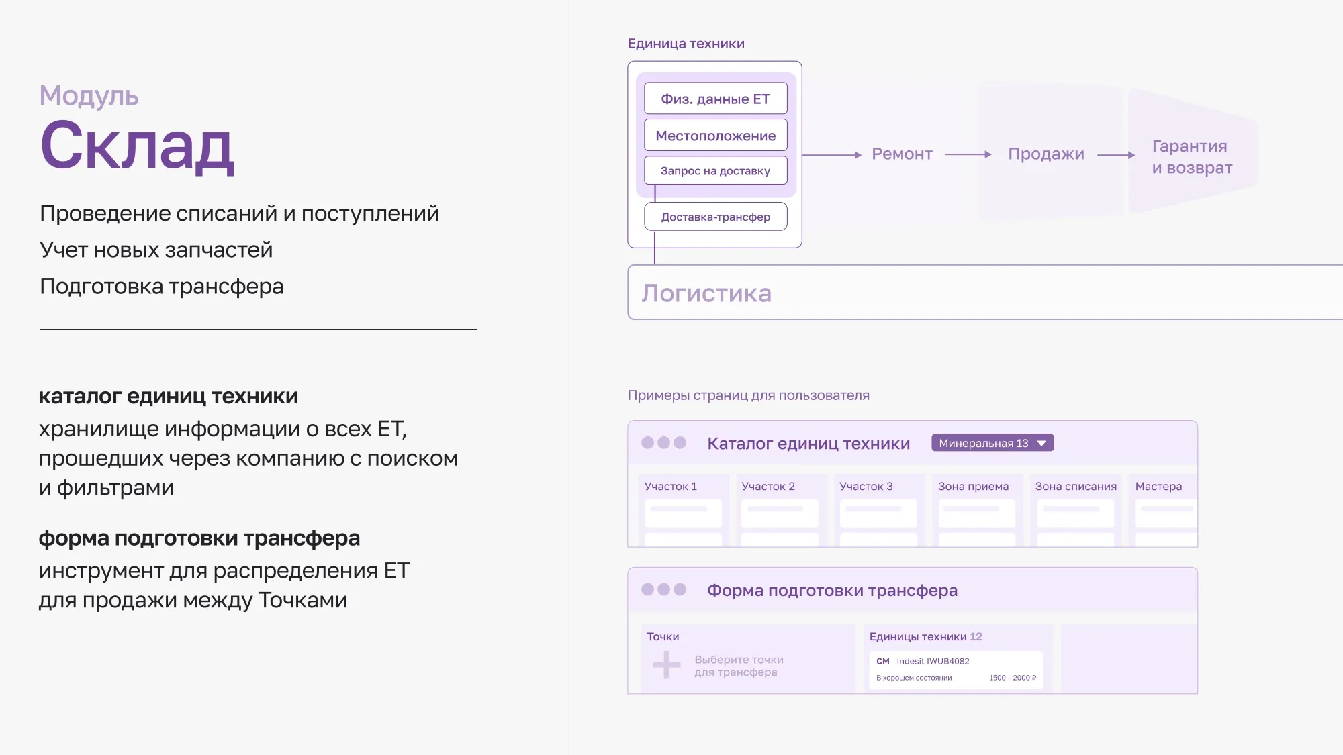Click the Доставка-трансфер block in the scheme
Screen dimensions: 1343x755
pyautogui.click(x=715, y=216)
